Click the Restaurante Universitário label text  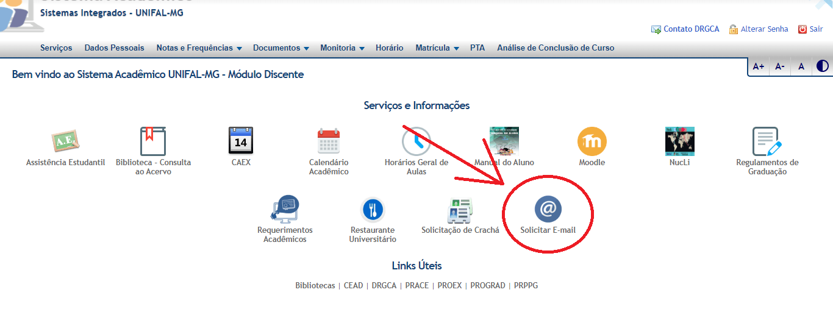(373, 235)
